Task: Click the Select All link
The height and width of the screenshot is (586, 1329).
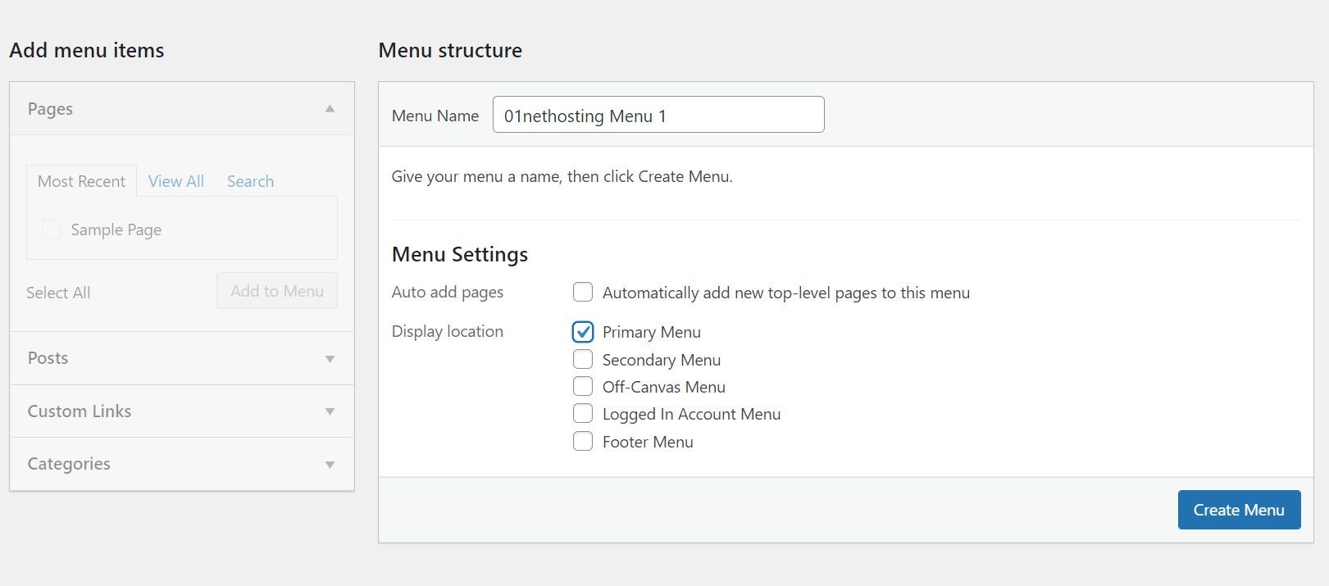Action: (x=58, y=293)
